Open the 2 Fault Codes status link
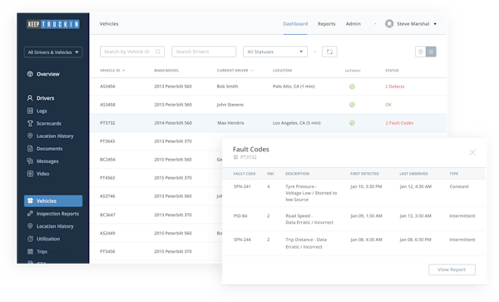499x302 pixels. pyautogui.click(x=399, y=123)
